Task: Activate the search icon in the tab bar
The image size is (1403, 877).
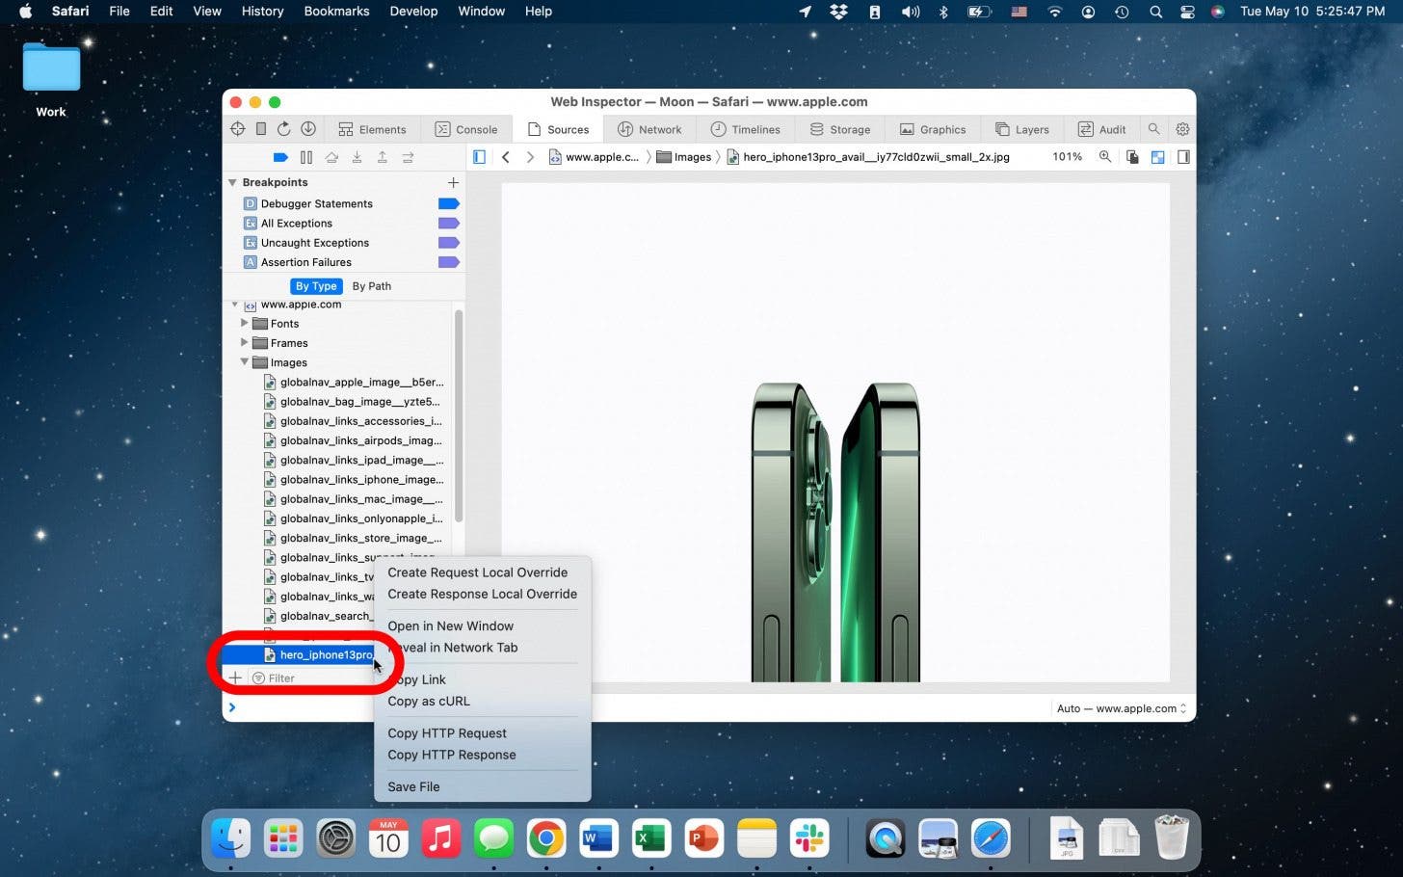Action: point(1153,128)
